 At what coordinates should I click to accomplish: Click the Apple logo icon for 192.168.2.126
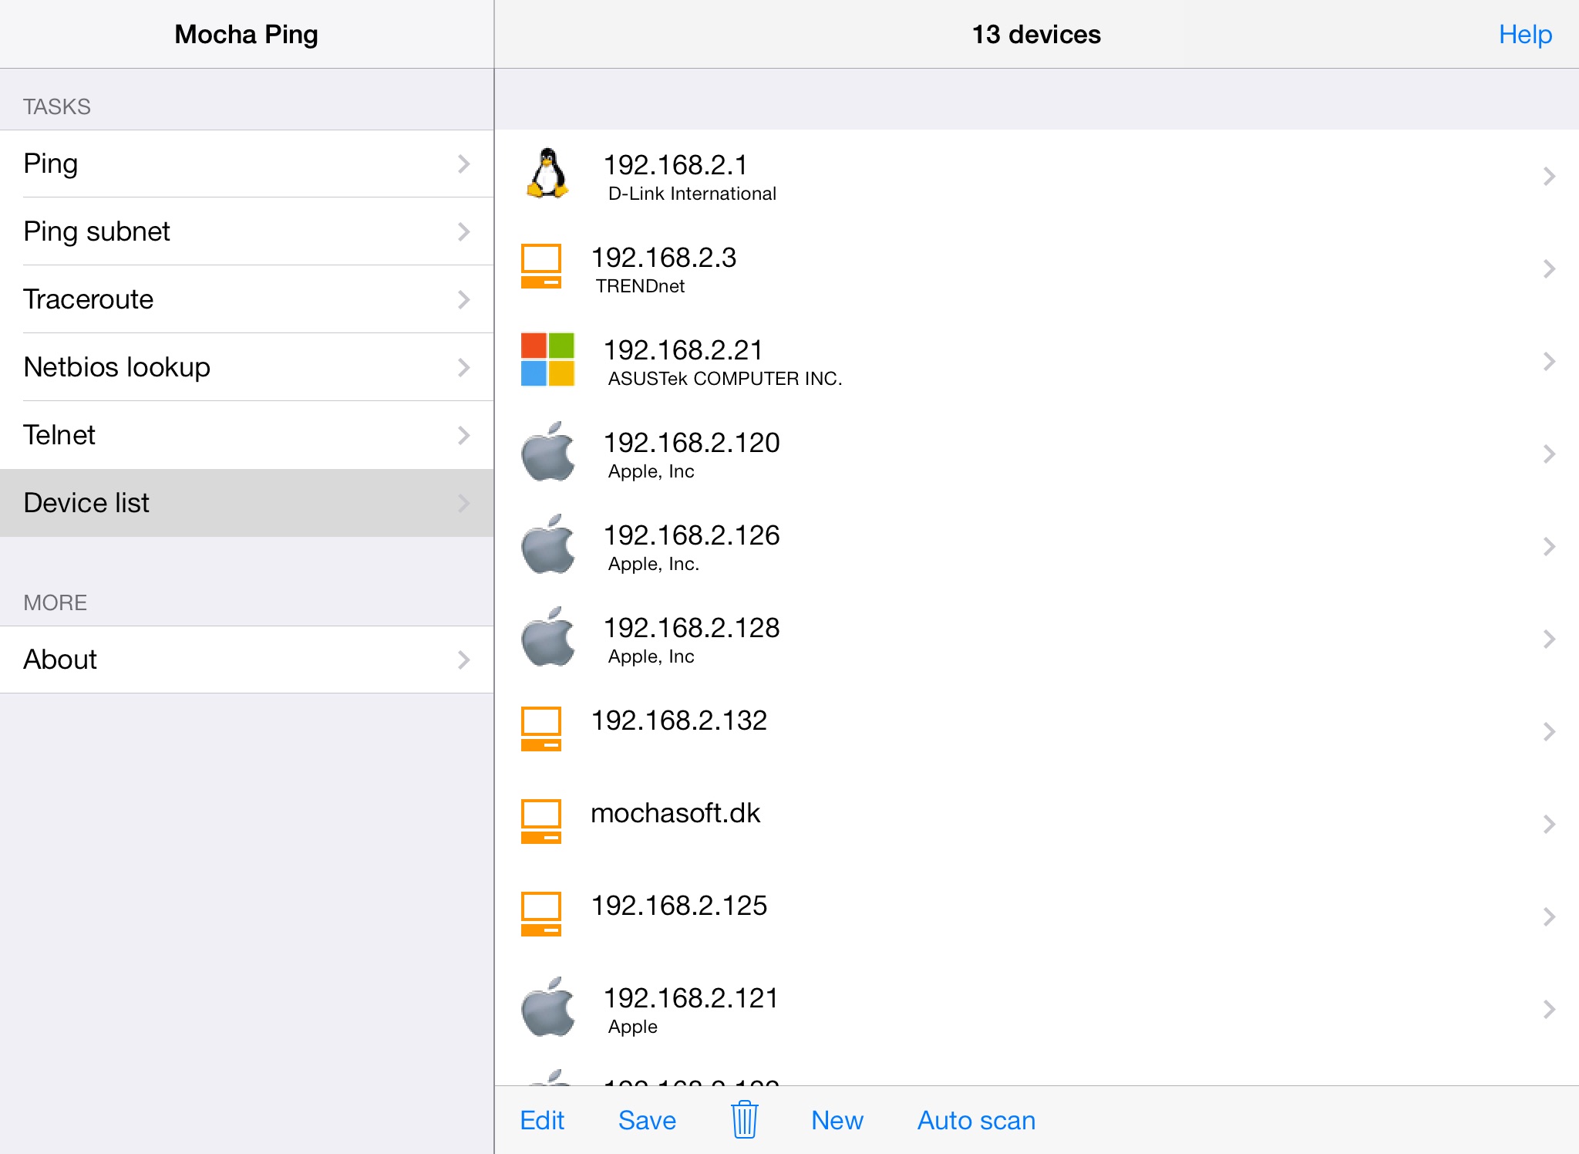547,545
